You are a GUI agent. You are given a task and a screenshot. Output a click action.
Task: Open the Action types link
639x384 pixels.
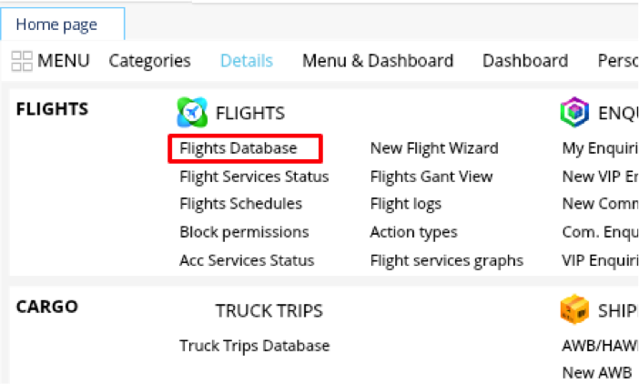tap(413, 232)
